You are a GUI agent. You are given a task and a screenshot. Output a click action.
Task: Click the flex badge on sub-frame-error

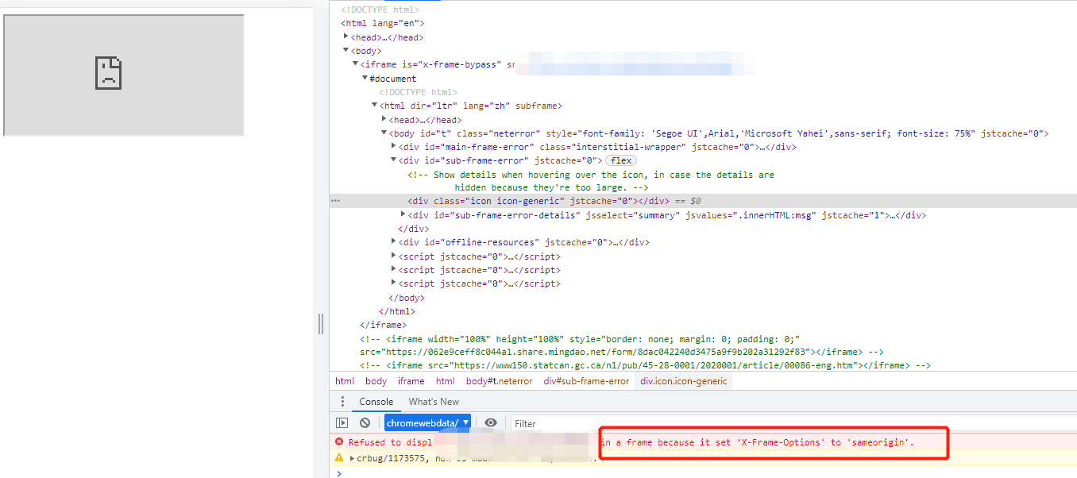(x=621, y=160)
